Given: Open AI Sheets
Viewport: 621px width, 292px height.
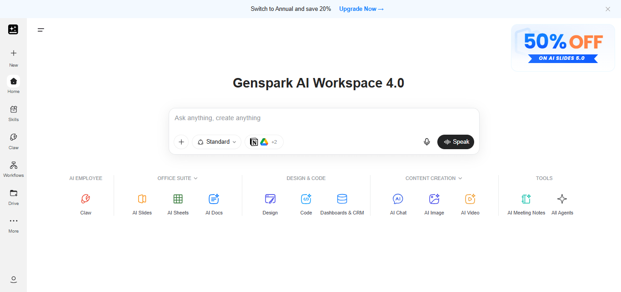Looking at the screenshot, I should click(178, 204).
